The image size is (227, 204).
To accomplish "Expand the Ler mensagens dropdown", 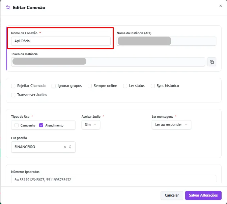I will click(171, 124).
